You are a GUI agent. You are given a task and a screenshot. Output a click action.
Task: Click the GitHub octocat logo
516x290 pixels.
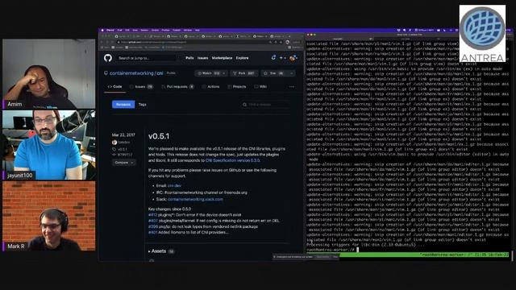pyautogui.click(x=108, y=58)
